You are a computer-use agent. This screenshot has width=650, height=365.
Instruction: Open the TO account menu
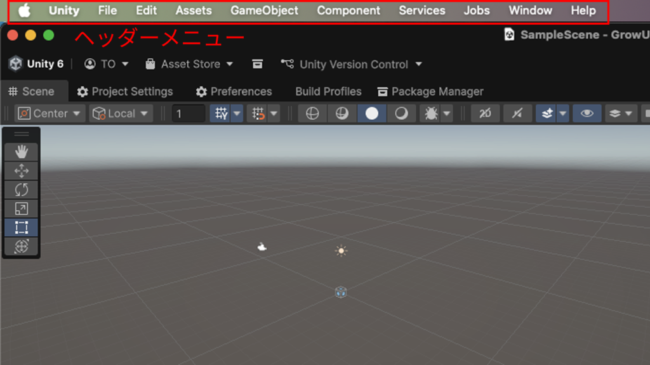click(107, 64)
